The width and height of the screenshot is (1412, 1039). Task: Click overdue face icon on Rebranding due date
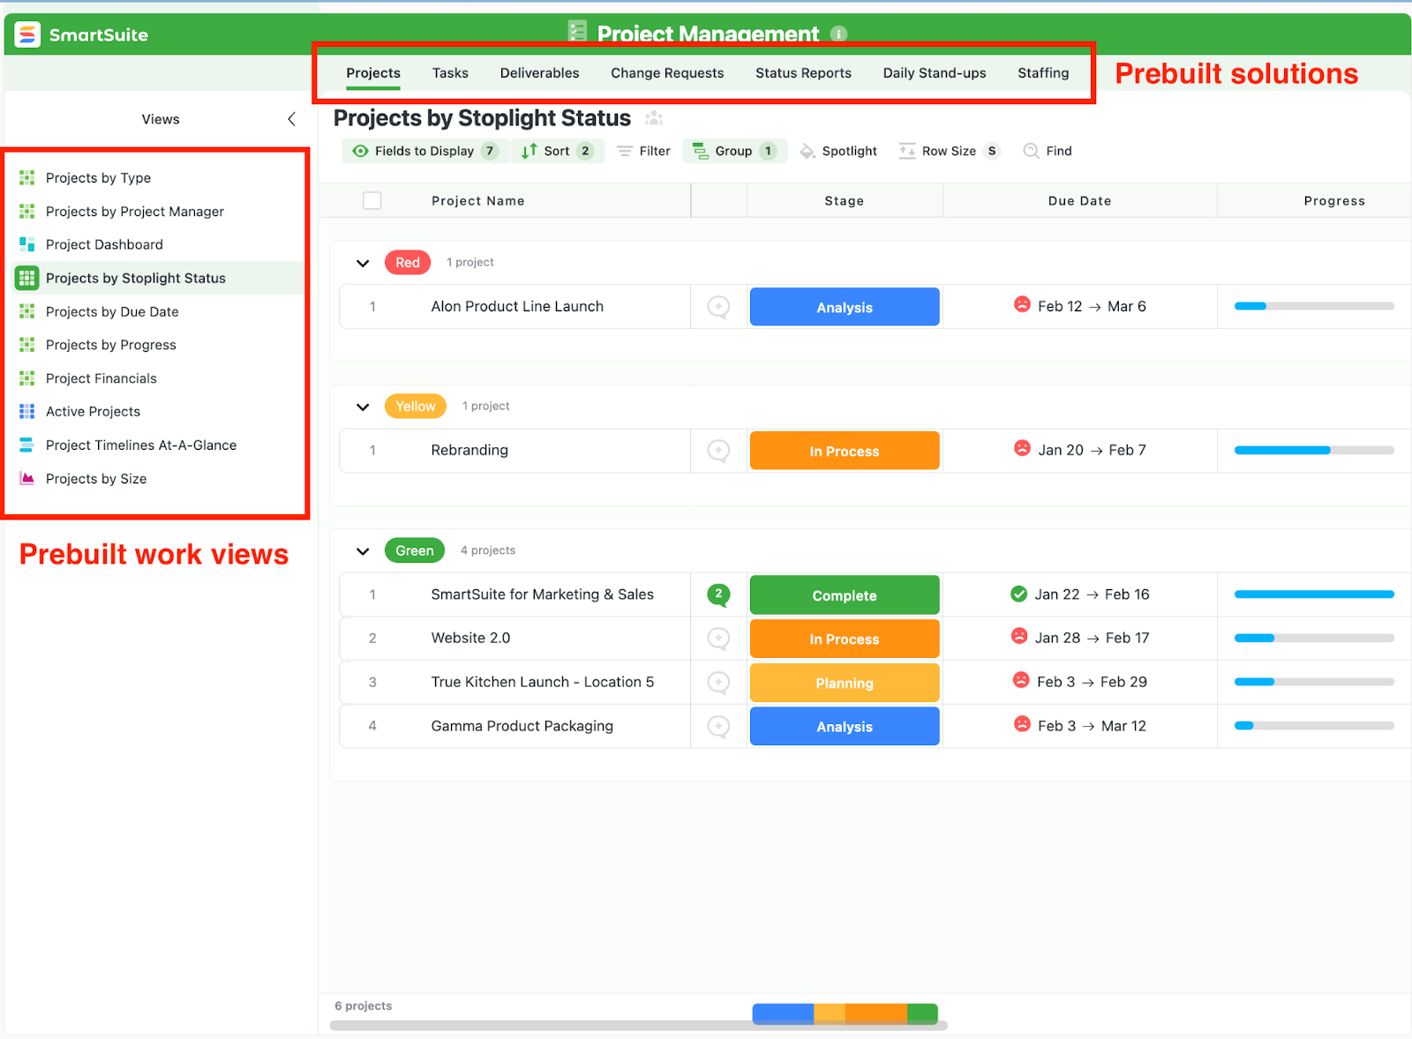point(1022,448)
